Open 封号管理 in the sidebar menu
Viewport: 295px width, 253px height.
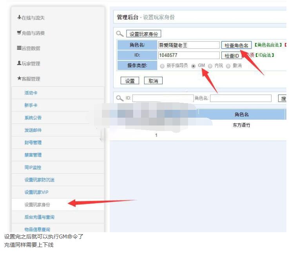[33, 142]
